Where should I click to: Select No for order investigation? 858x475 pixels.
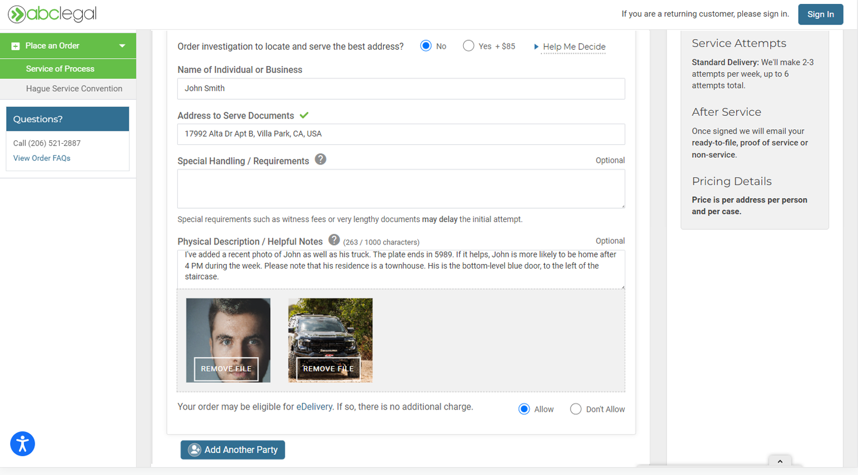pyautogui.click(x=426, y=46)
